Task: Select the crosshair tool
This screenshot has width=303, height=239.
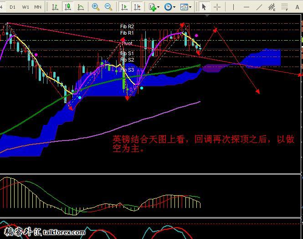Action: point(217,7)
